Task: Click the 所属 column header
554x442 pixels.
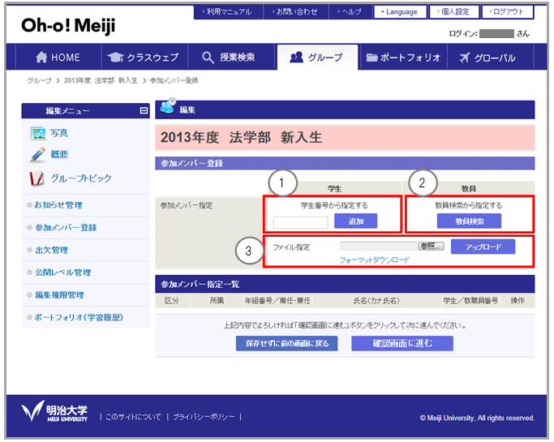Action: click(x=217, y=301)
